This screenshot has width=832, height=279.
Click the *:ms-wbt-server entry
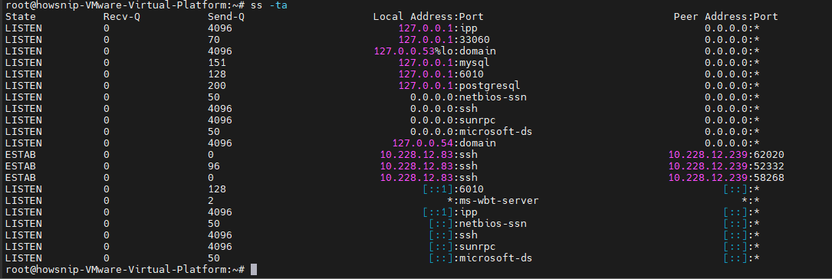493,201
